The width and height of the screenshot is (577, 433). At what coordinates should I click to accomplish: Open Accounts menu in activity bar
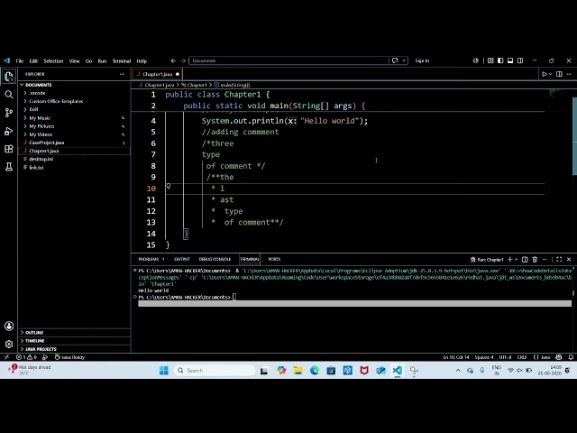pyautogui.click(x=9, y=327)
